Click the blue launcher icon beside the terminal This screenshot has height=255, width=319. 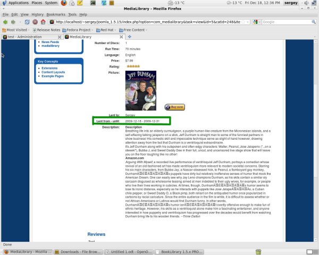104,3
